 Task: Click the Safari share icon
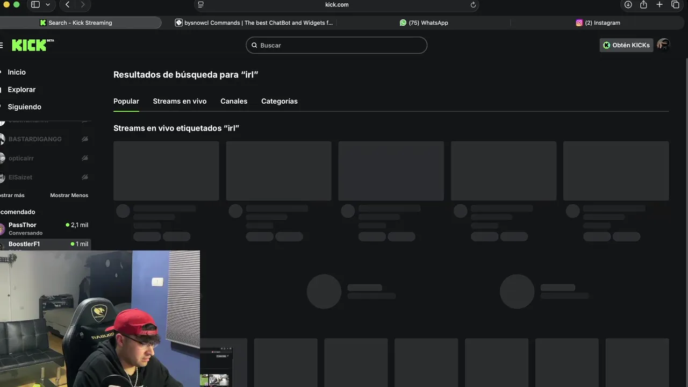tap(643, 5)
